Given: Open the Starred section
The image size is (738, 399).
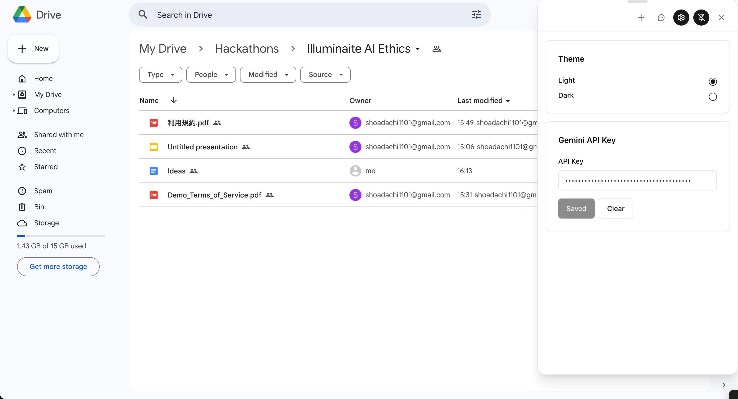Looking at the screenshot, I should pyautogui.click(x=45, y=167).
